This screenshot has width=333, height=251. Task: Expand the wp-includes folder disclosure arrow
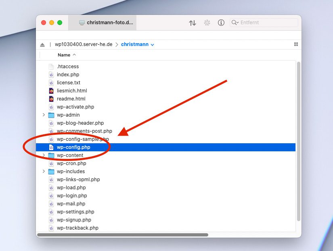tap(44, 172)
